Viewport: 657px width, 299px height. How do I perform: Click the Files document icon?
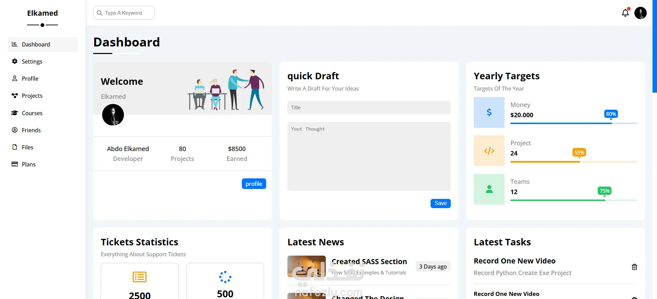(14, 147)
